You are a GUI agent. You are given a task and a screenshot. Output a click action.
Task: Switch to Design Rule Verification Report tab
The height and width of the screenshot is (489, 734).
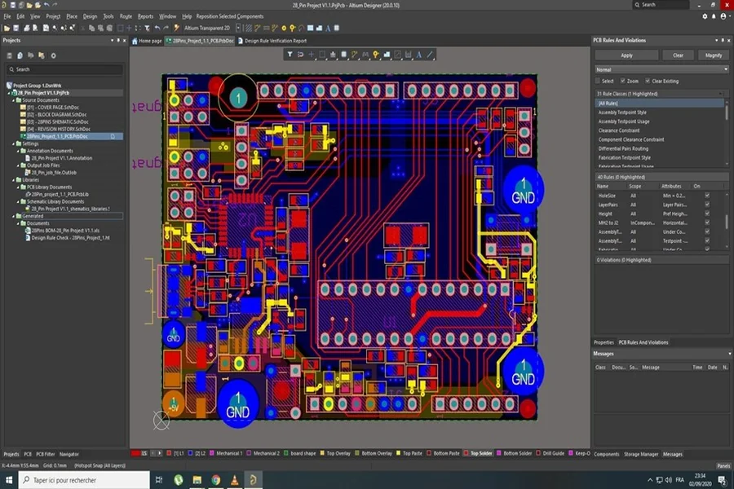[274, 41]
